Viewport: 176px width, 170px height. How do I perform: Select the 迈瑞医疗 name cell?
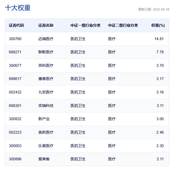click(46, 39)
